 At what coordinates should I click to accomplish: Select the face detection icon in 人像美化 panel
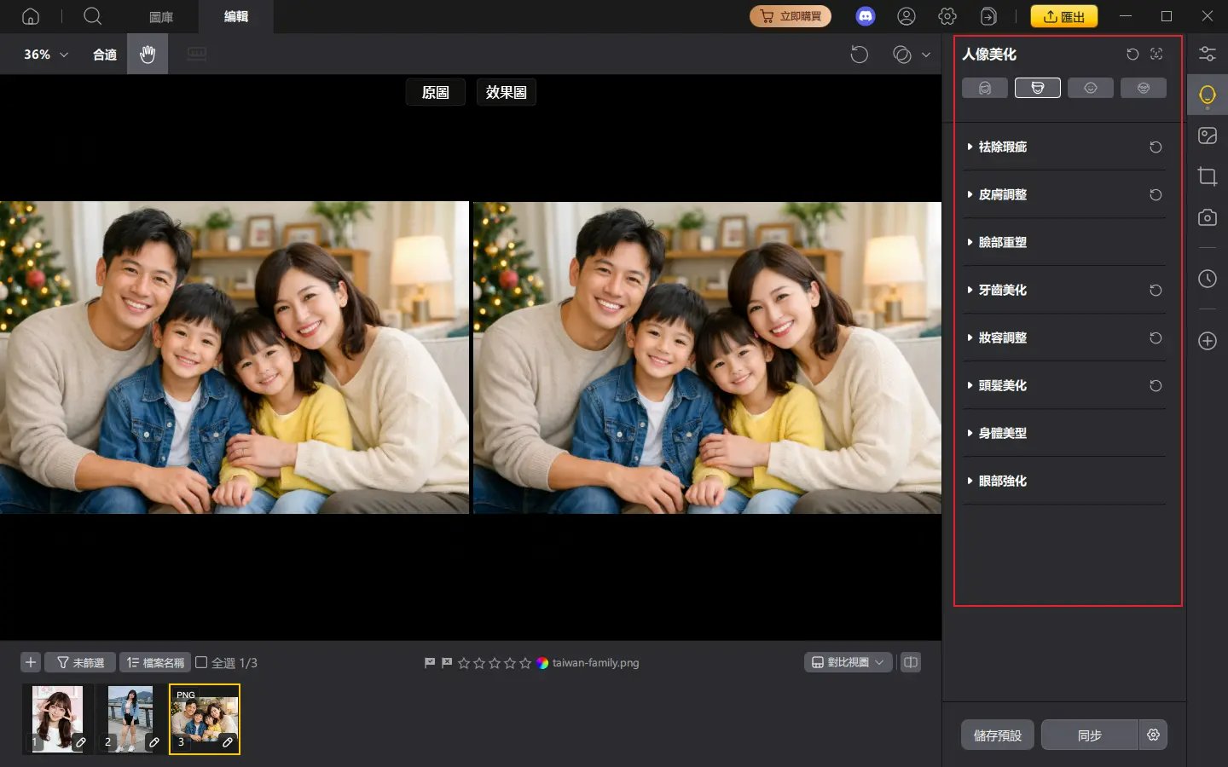pos(1156,54)
